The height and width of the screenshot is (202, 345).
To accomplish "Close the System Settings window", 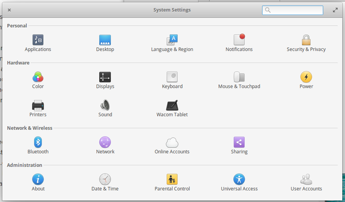I will [x=9, y=10].
